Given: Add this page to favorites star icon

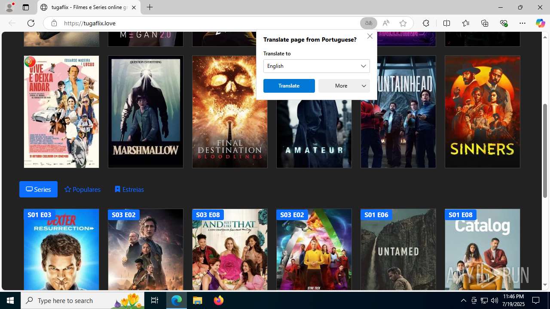Looking at the screenshot, I should click(403, 23).
